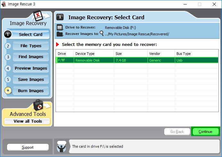This screenshot has width=222, height=157.
Task: Click View all Tools button
Action: point(27,121)
